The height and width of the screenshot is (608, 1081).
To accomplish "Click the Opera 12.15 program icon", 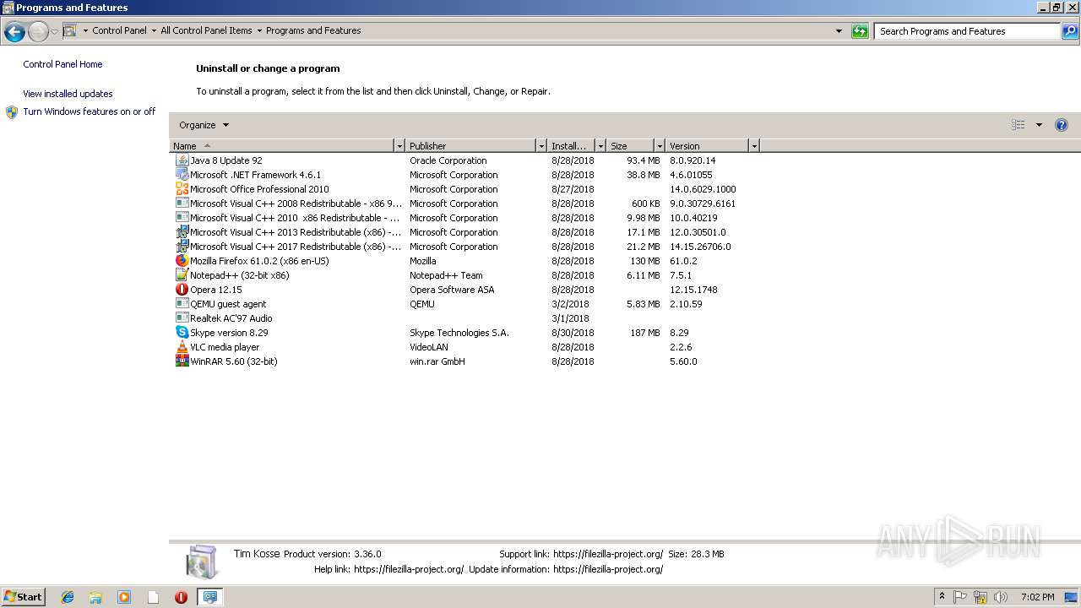I will tap(182, 290).
